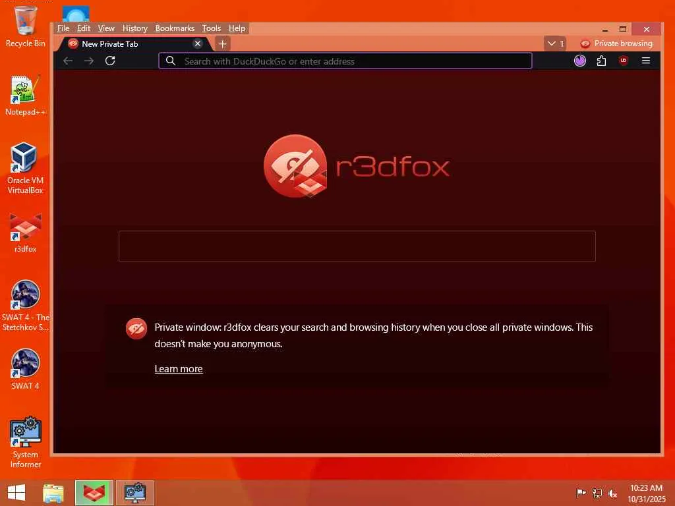Image resolution: width=675 pixels, height=506 pixels.
Task: Minimize the r3dfox window
Action: [x=605, y=29]
